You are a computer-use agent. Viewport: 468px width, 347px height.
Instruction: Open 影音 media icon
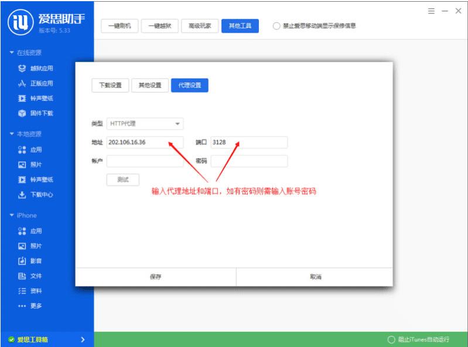point(22,261)
